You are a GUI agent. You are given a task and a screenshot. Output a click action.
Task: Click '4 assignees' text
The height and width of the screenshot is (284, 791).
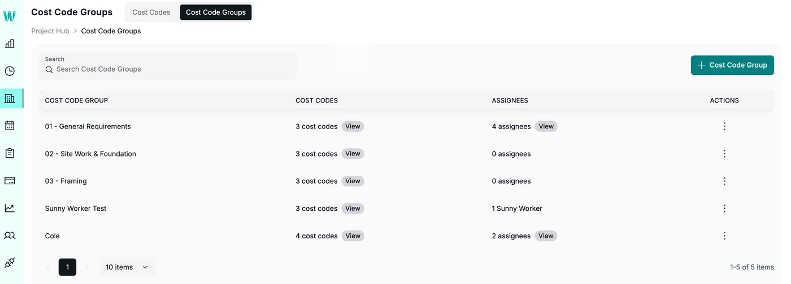pos(511,126)
